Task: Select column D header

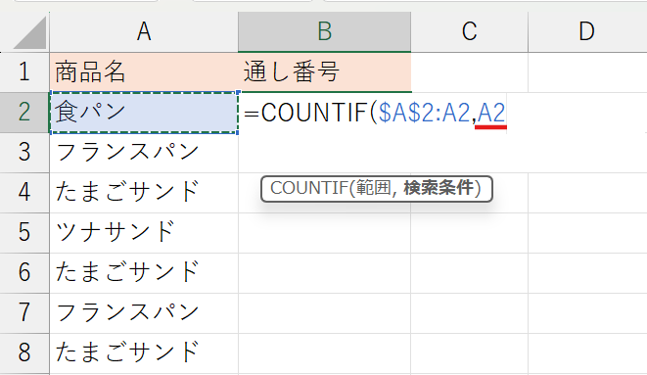Action: click(587, 31)
